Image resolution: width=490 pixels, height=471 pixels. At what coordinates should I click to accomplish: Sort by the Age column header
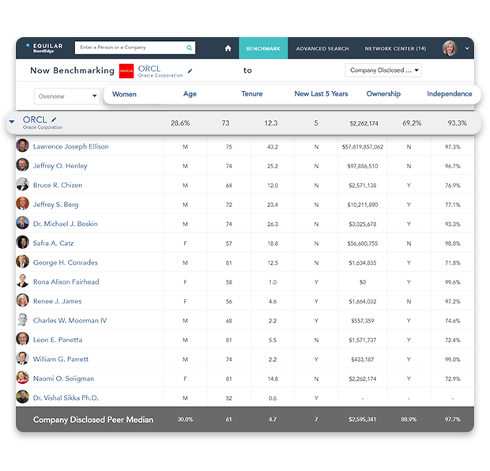190,94
